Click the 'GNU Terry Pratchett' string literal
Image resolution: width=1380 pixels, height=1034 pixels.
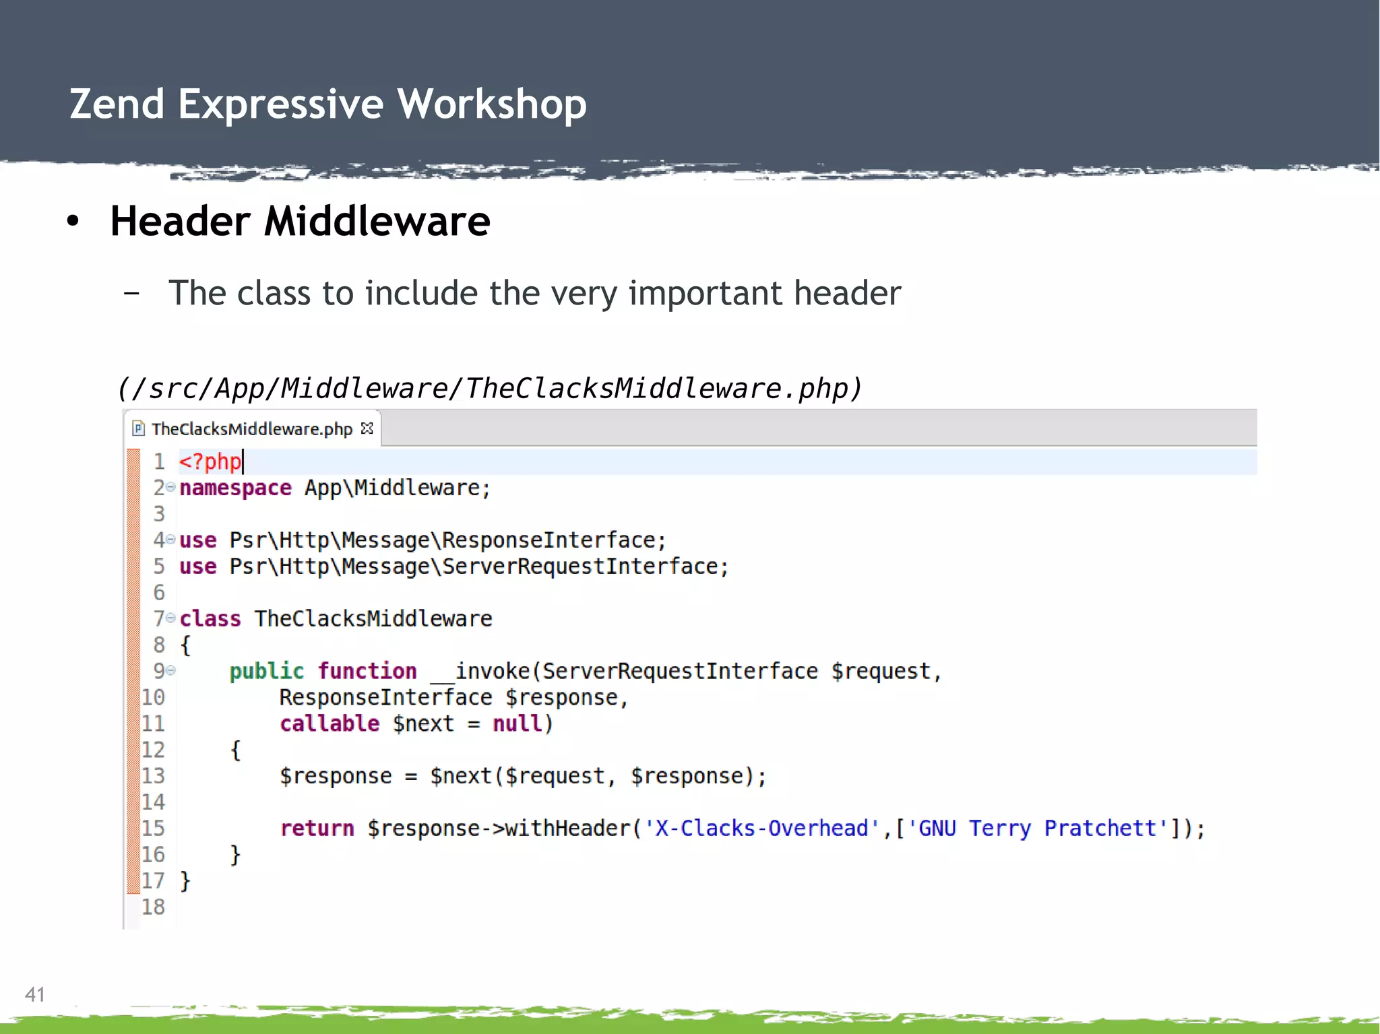(1038, 828)
